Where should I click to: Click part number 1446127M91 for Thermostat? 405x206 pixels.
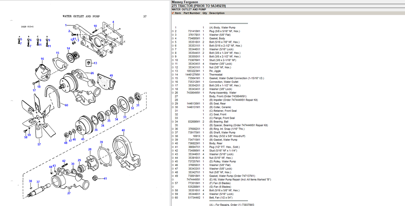click(x=193, y=75)
